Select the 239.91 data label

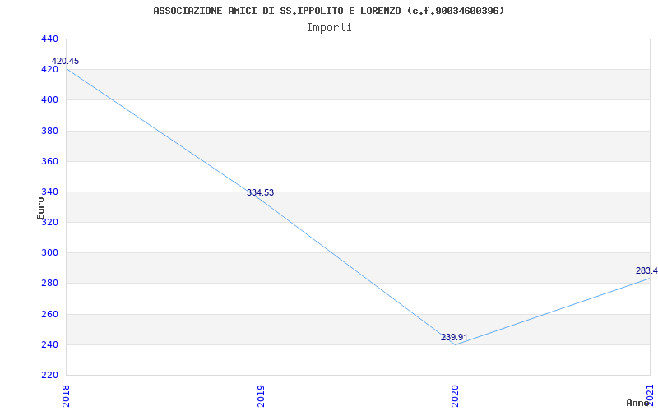tap(454, 338)
